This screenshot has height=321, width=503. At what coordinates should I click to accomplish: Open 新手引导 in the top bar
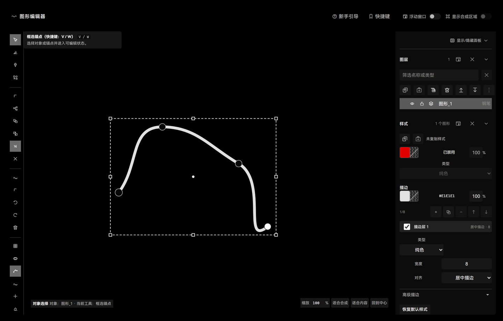coord(345,16)
